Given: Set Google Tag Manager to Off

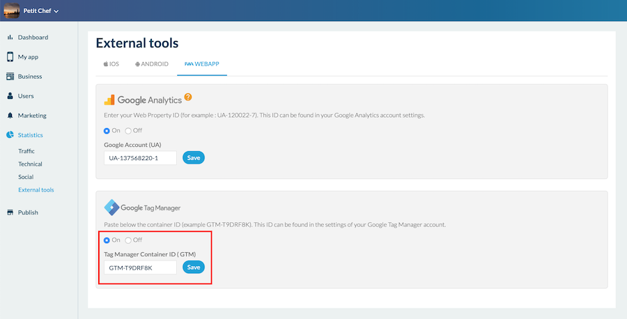Looking at the screenshot, I should 128,240.
